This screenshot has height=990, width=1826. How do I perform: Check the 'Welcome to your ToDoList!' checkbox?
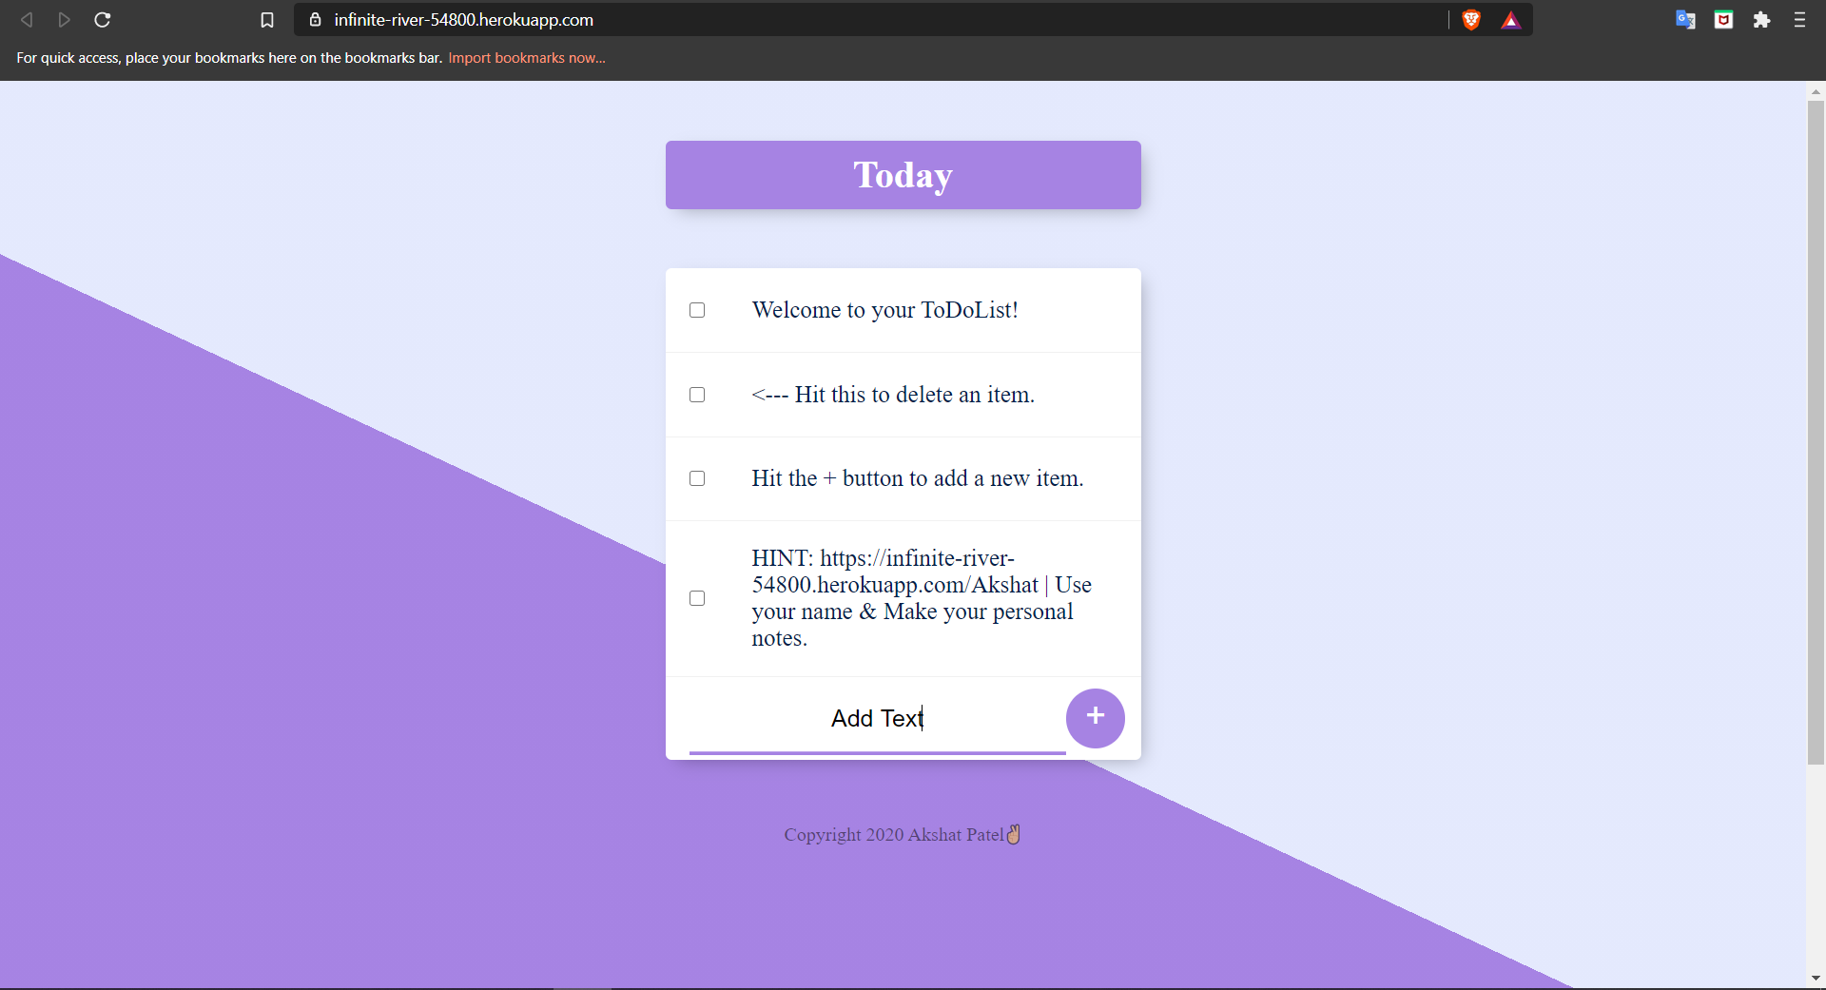(x=697, y=310)
